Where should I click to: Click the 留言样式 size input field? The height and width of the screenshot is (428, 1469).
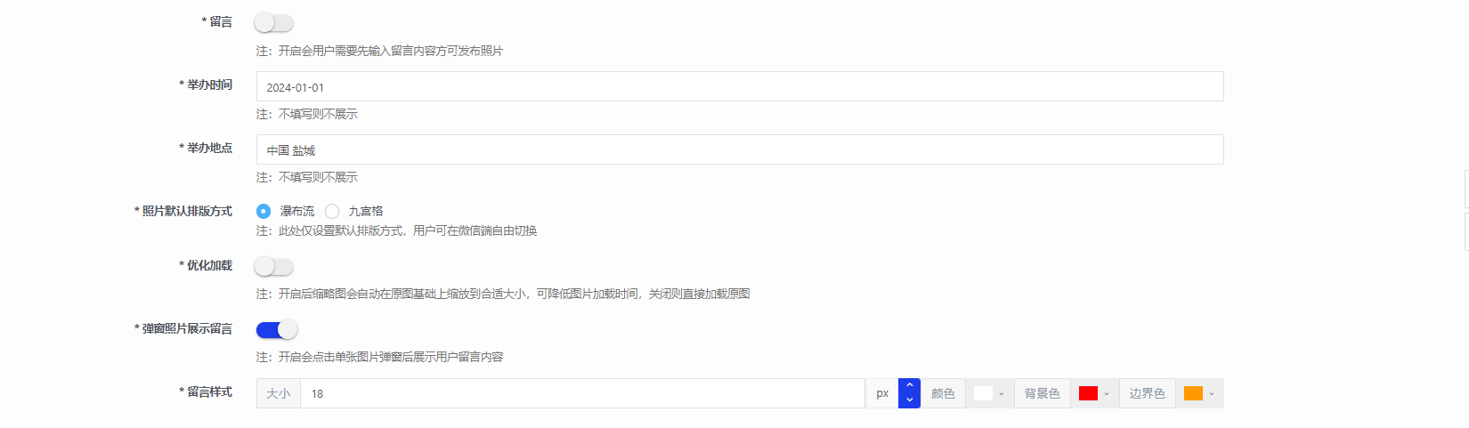tap(582, 393)
